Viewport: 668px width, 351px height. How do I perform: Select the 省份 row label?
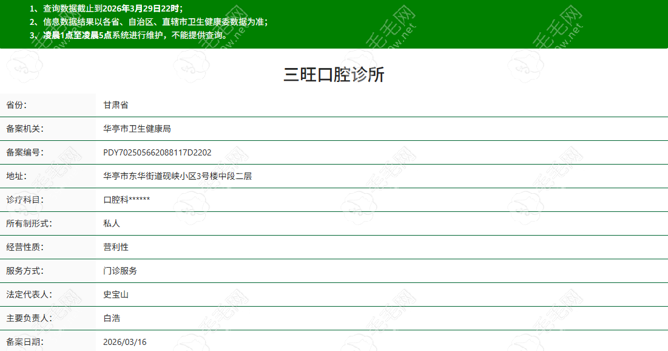click(x=16, y=105)
